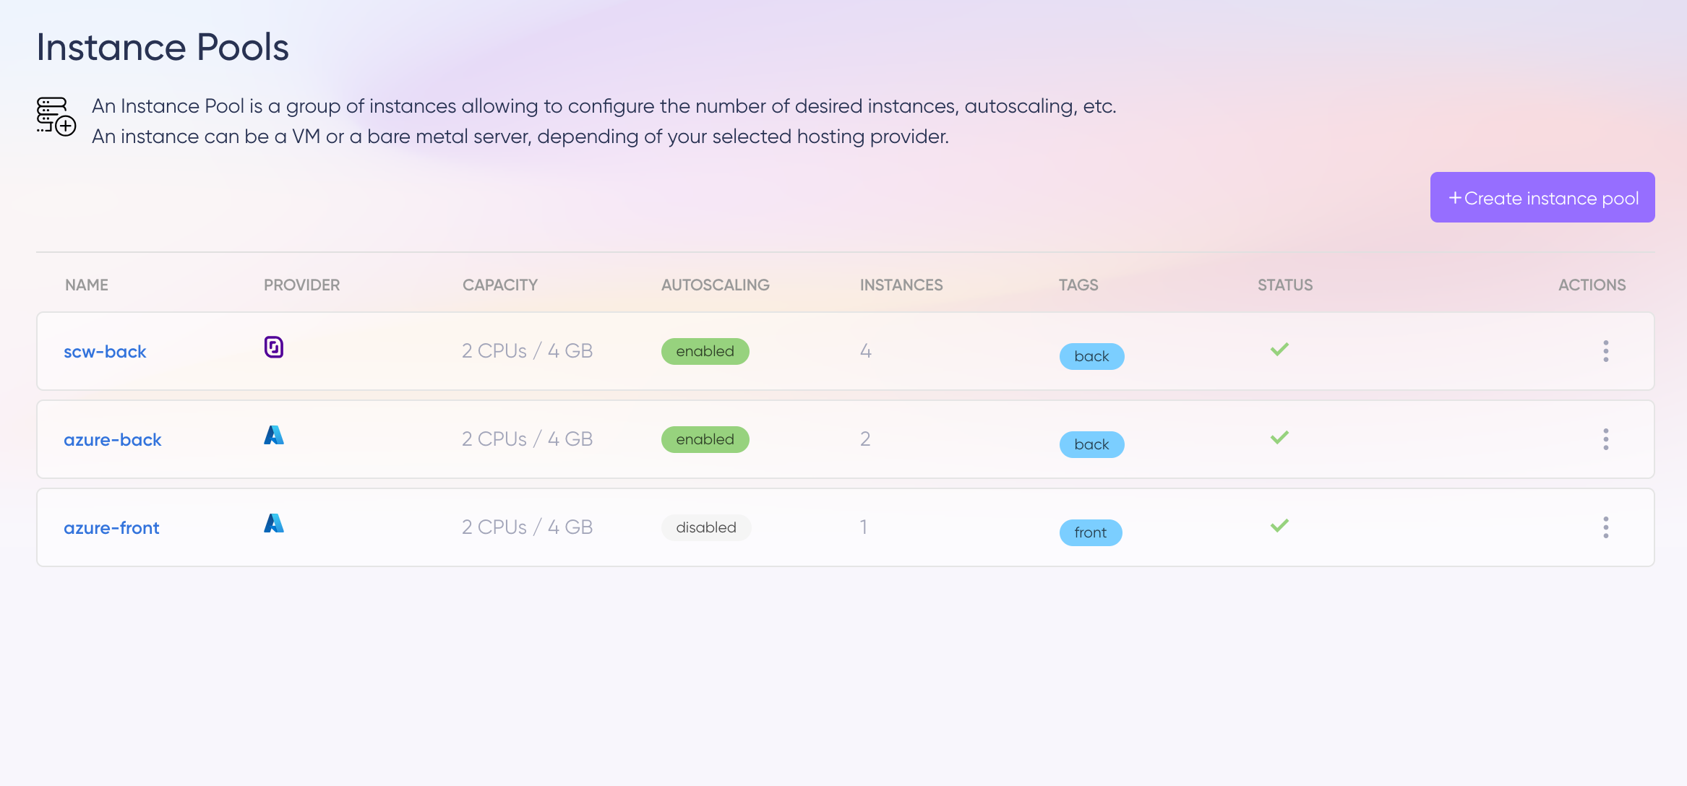Open actions menu for scw-back row
This screenshot has width=1687, height=786.
[1606, 351]
